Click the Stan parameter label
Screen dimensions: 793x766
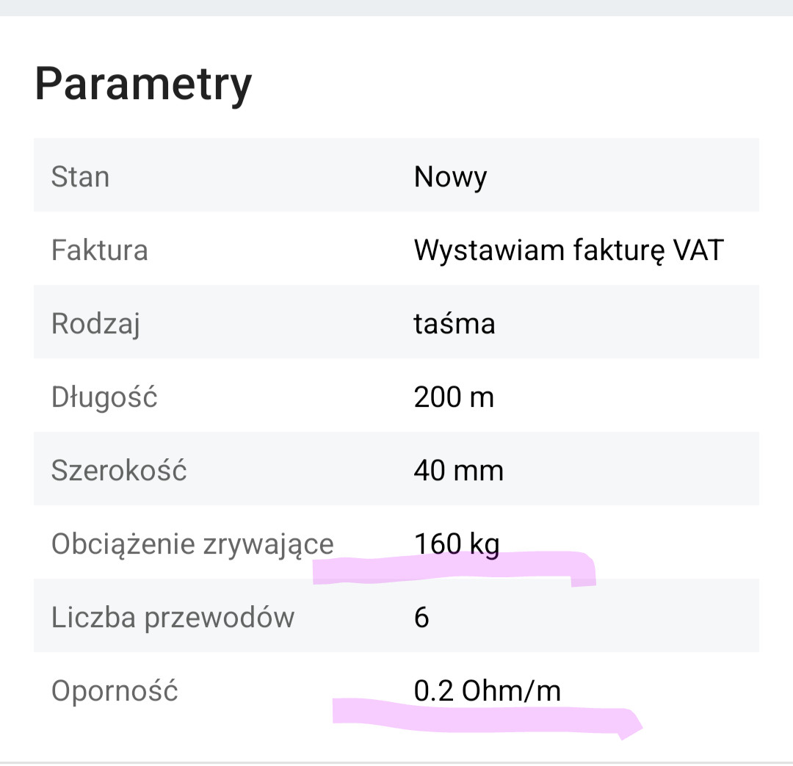[80, 177]
